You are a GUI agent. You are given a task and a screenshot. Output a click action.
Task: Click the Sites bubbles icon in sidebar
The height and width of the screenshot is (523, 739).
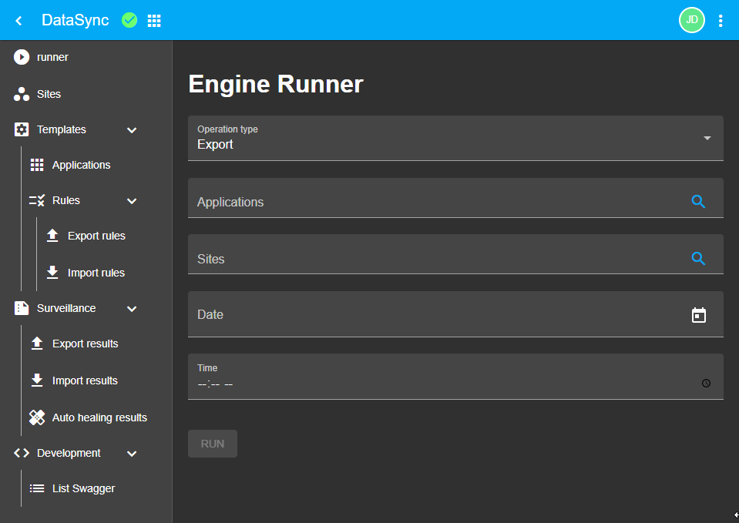tap(22, 94)
